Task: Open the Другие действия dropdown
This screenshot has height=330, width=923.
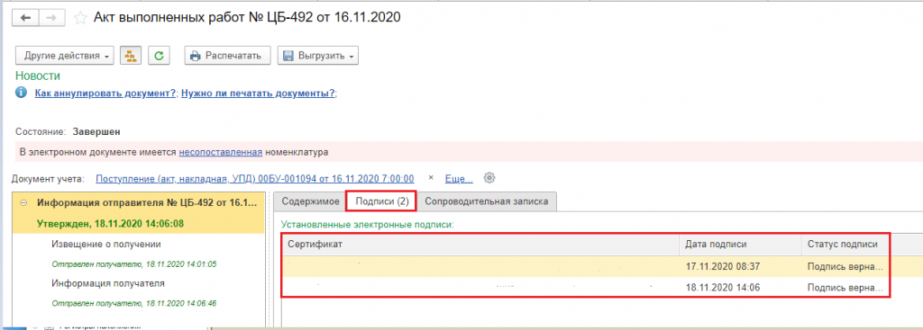Action: click(x=64, y=56)
